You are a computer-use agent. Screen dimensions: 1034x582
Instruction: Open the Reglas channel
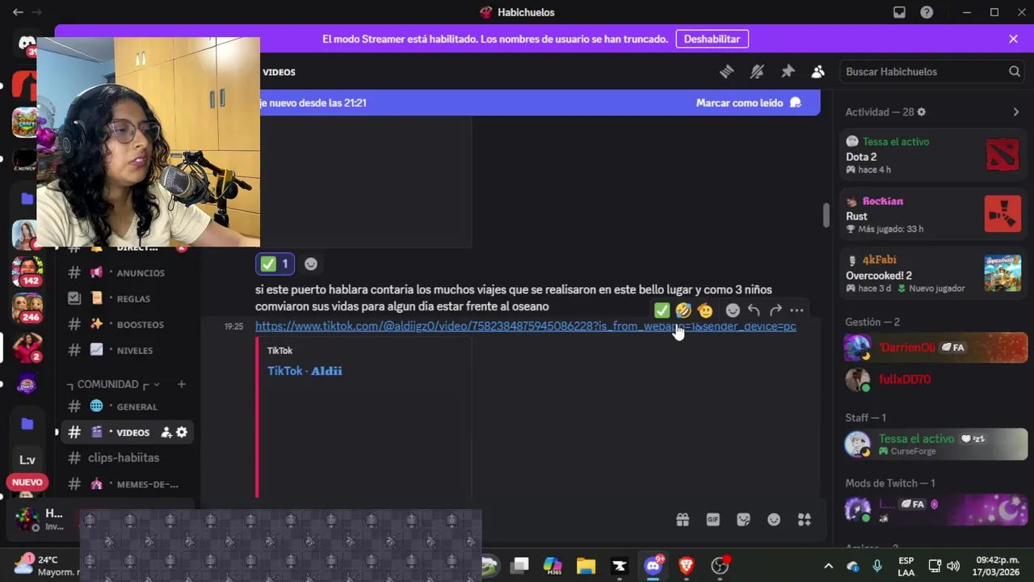[x=128, y=298]
